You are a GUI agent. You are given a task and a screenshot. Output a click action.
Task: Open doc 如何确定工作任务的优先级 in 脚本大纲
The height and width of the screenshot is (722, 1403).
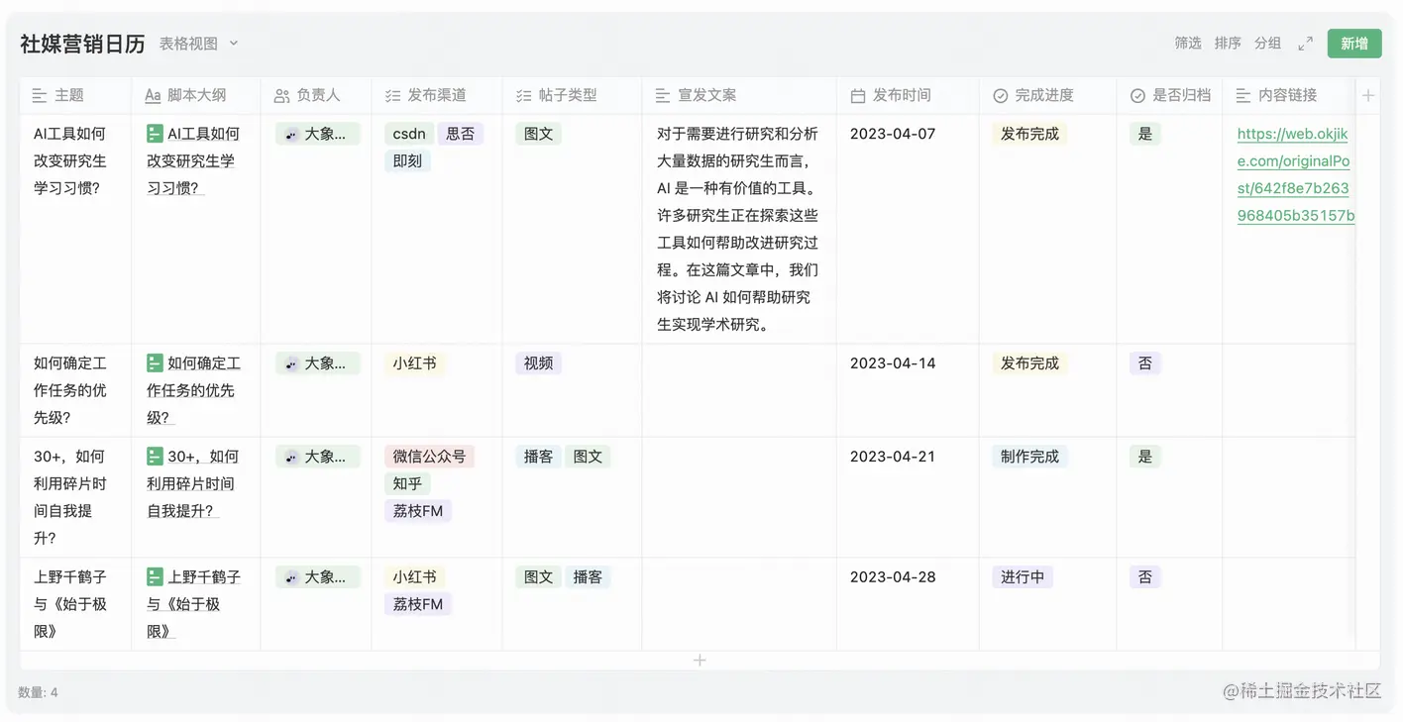coord(194,390)
